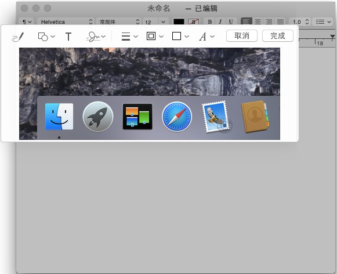Click the 取消 button
The width and height of the screenshot is (337, 274).
pyautogui.click(x=242, y=35)
